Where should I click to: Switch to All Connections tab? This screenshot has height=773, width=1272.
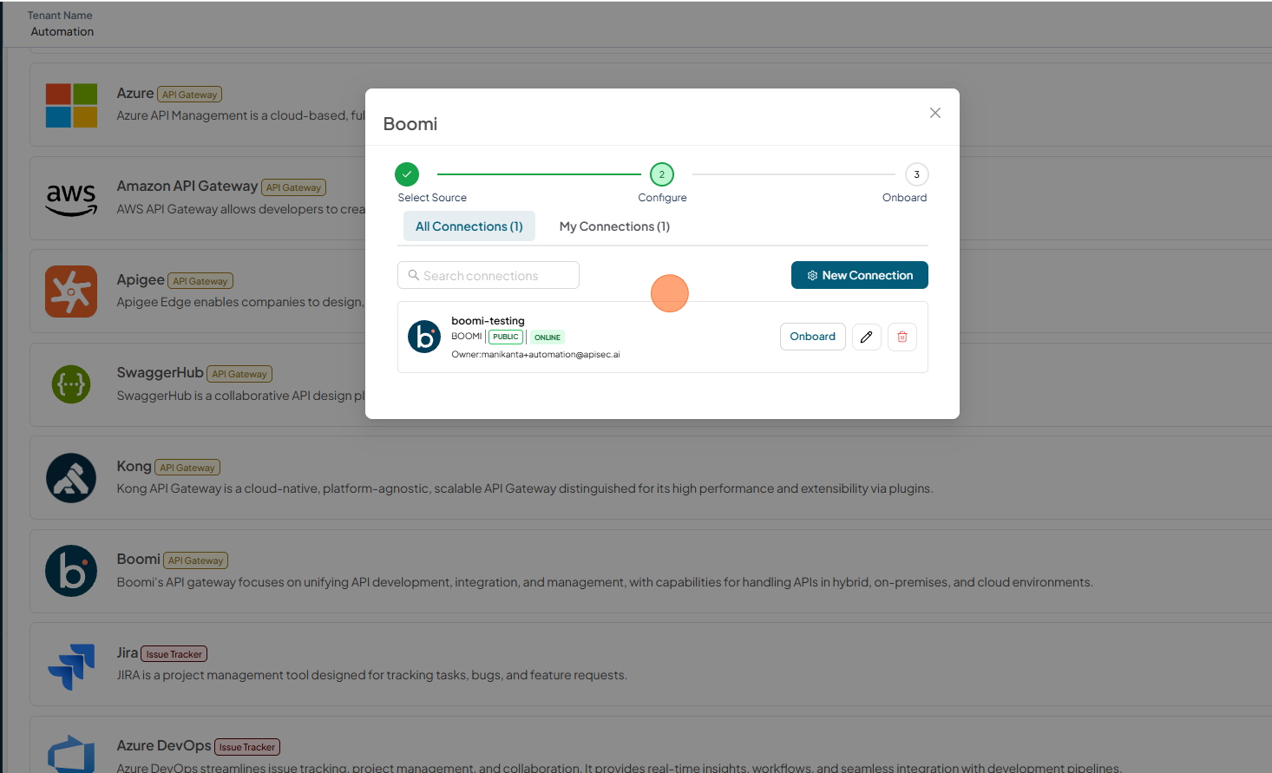point(469,226)
